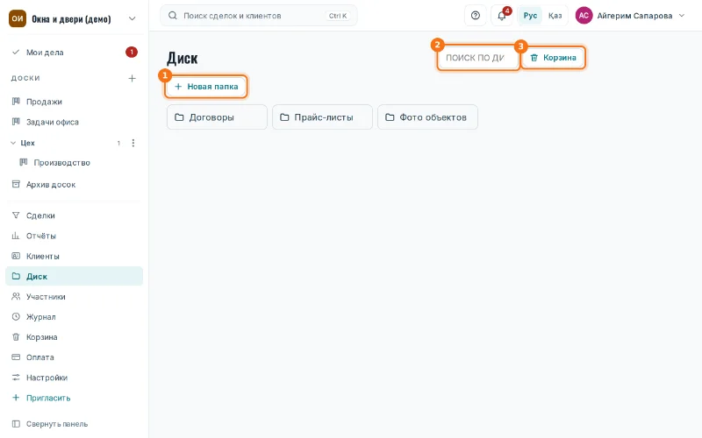The height and width of the screenshot is (438, 702).
Task: Open user menu chevron next to Айгерим Сапарова
Action: (682, 16)
